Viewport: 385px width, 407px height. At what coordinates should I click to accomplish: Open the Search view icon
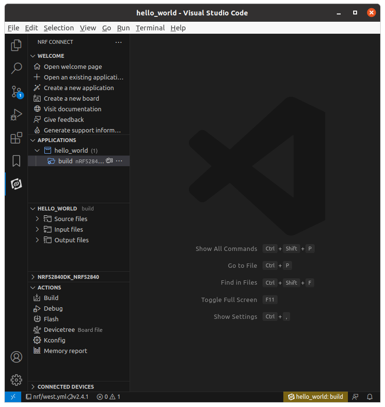(16, 68)
